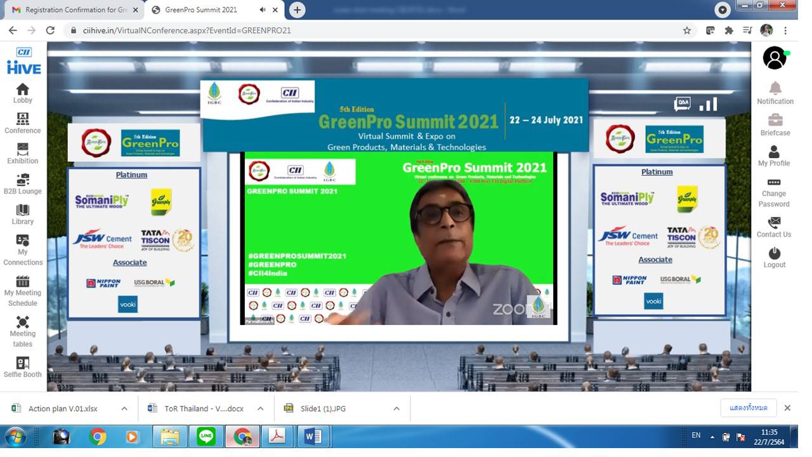Reload the page
This screenshot has height=457, width=812.
[50, 30]
